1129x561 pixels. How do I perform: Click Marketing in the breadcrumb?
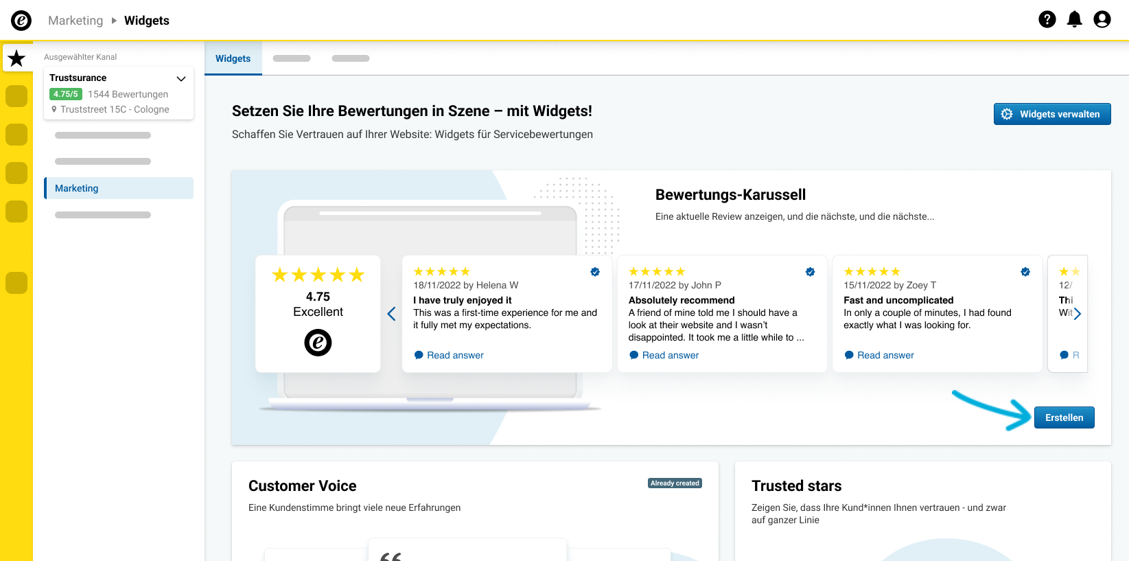pyautogui.click(x=75, y=21)
